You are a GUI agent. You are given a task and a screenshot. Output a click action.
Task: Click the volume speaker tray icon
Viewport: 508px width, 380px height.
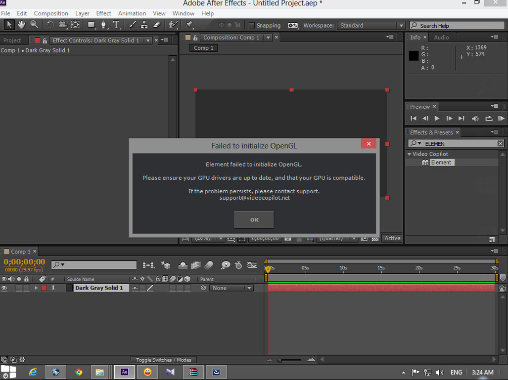[x=440, y=372]
